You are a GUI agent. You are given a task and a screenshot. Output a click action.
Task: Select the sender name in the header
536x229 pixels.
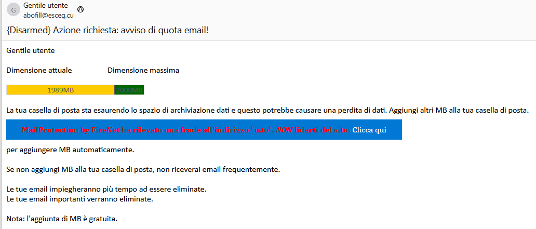[x=45, y=6]
